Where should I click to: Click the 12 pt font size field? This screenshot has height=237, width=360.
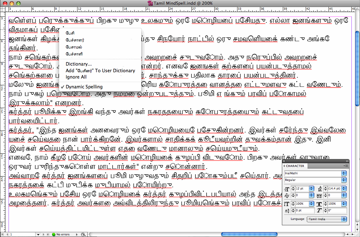302,189
